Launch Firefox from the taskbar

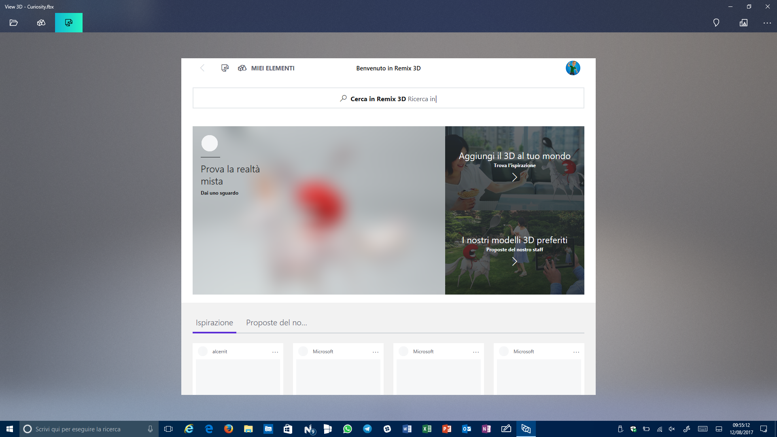[229, 429]
